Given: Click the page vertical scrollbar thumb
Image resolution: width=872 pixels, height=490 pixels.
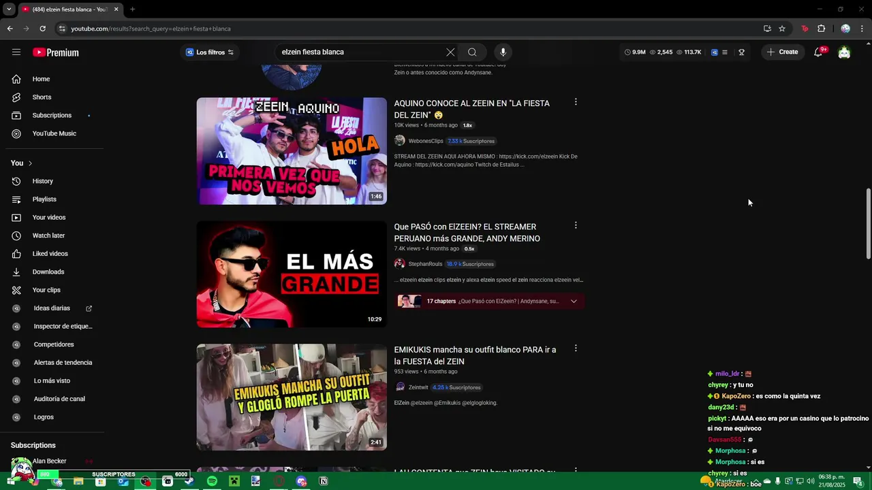Looking at the screenshot, I should coord(868,224).
